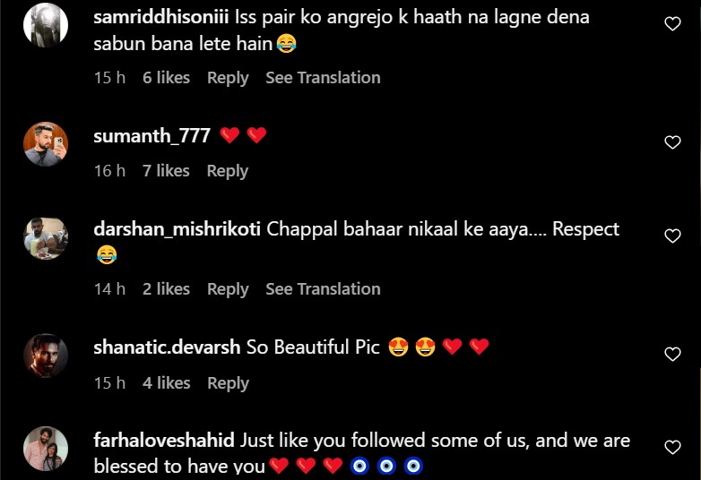Reply to sumanth_777's comment
The height and width of the screenshot is (480, 701).
[228, 171]
